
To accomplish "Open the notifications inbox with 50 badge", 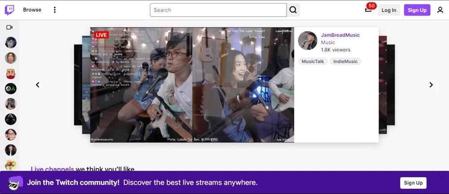I will (368, 10).
